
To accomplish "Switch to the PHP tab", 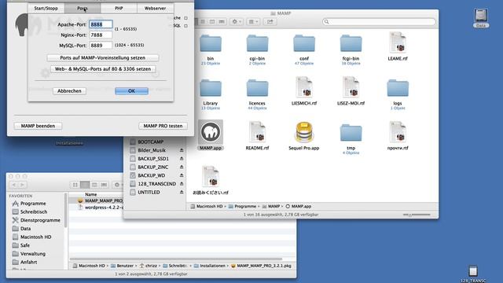I will pyautogui.click(x=119, y=9).
